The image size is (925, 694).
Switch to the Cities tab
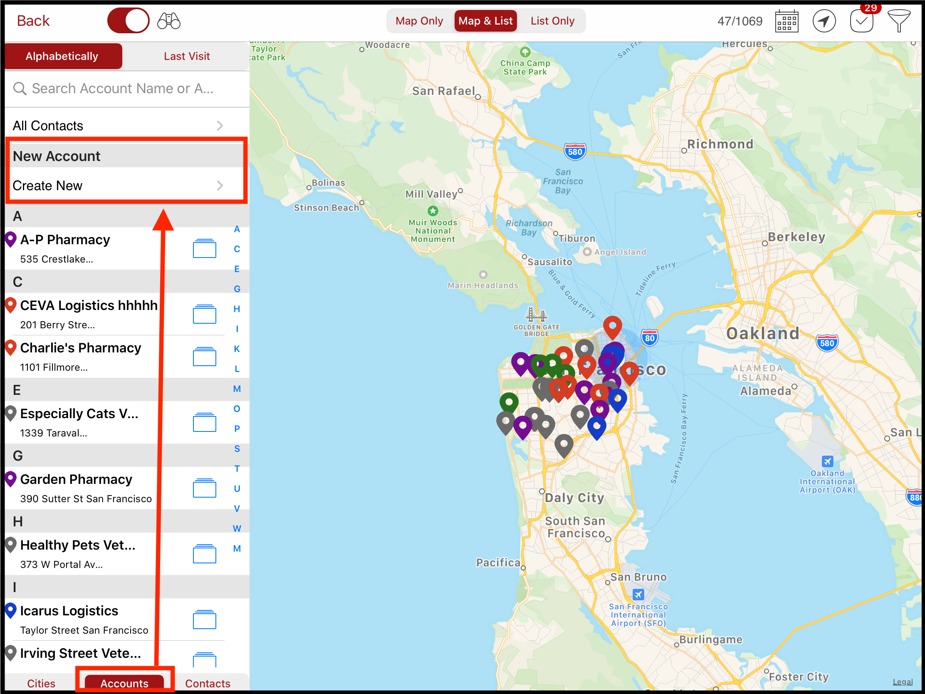[41, 683]
